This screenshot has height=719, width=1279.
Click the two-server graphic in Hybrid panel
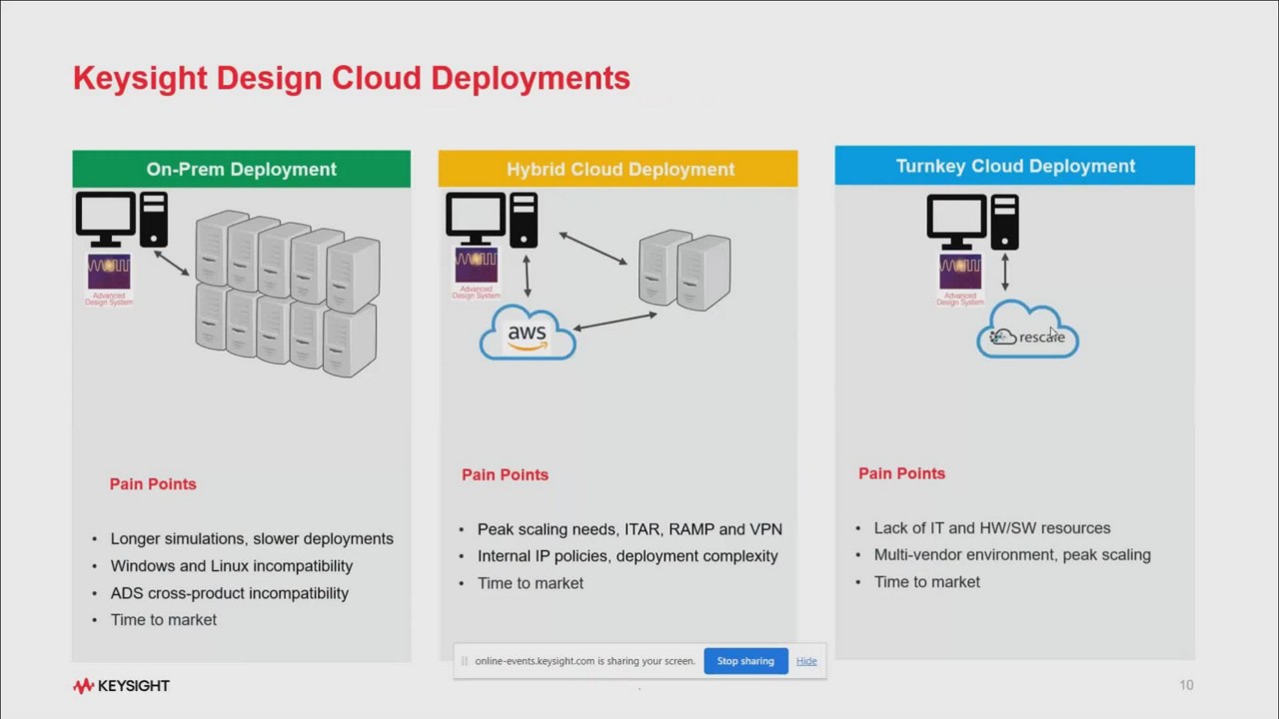(685, 270)
